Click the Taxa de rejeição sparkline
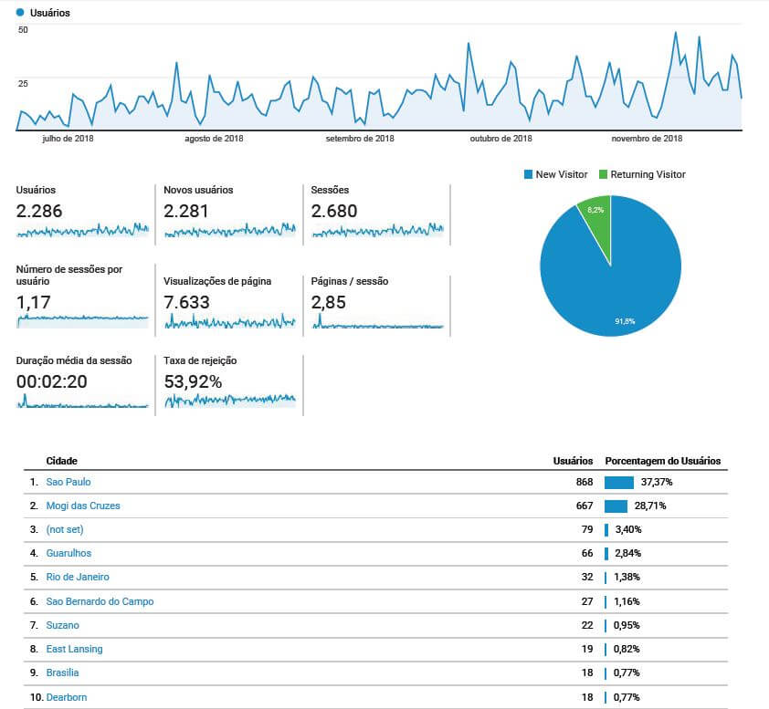This screenshot has width=769, height=709. pos(229,400)
